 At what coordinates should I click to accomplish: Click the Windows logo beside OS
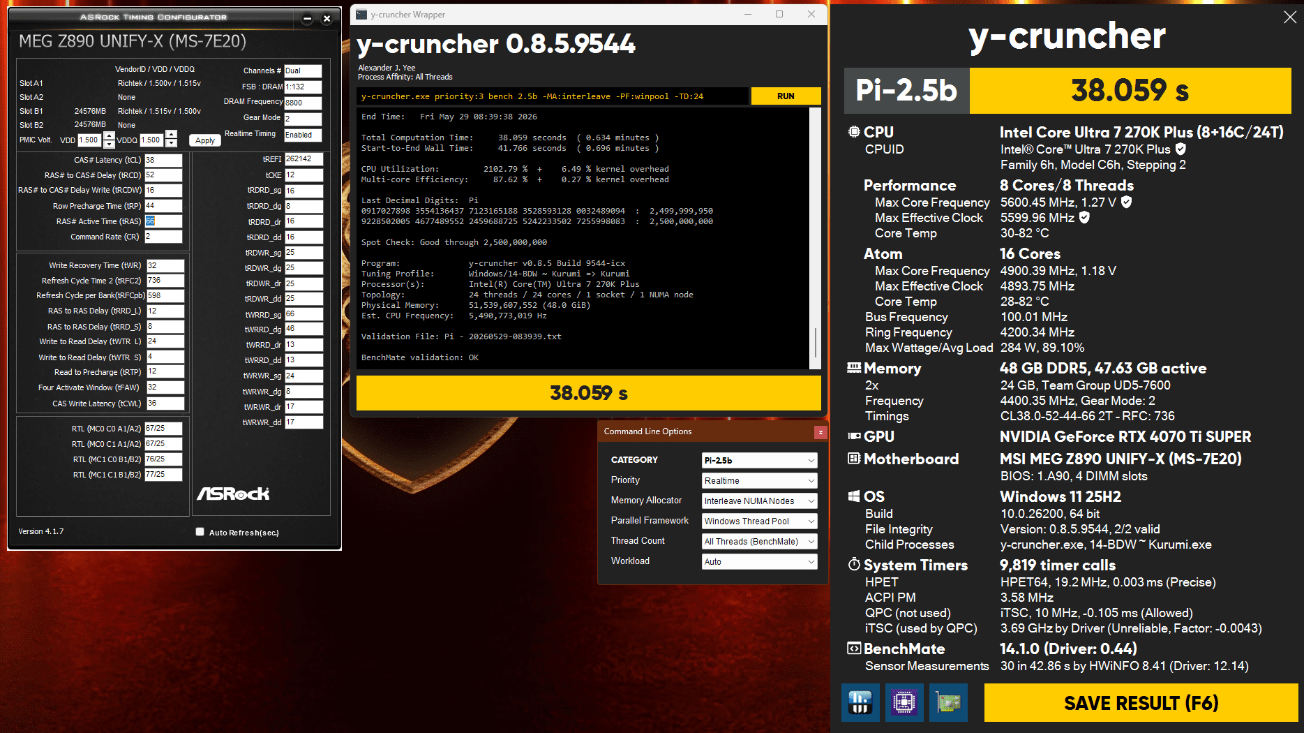pyautogui.click(x=854, y=496)
